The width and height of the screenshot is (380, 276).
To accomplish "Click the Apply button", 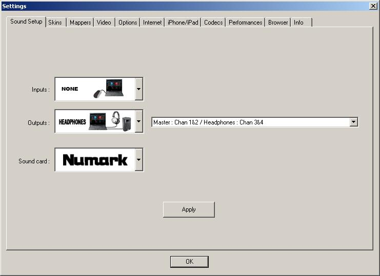I will (x=189, y=209).
